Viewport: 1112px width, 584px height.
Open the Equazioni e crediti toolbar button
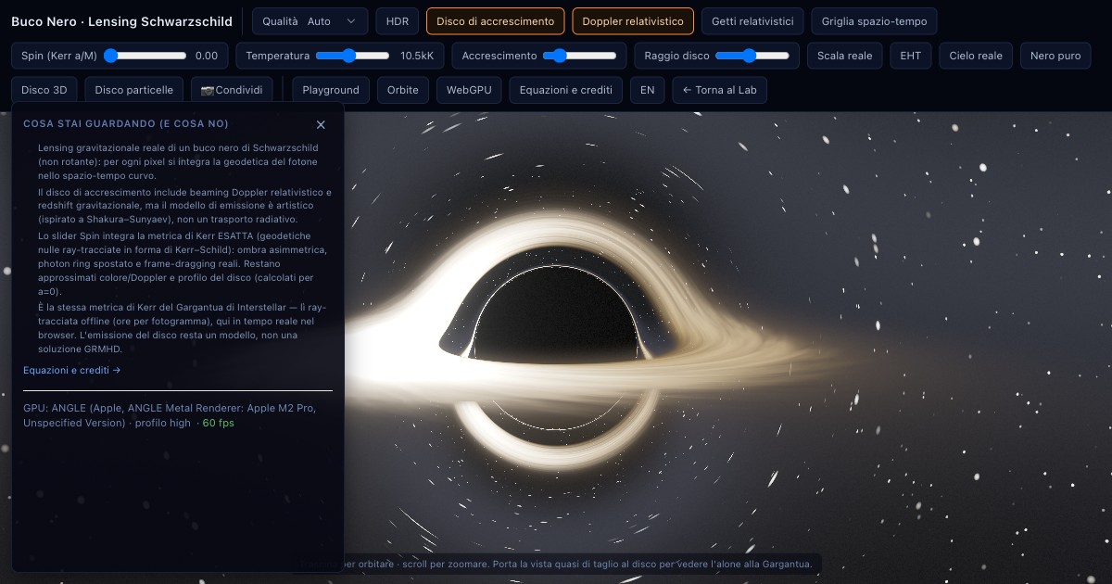click(x=566, y=90)
